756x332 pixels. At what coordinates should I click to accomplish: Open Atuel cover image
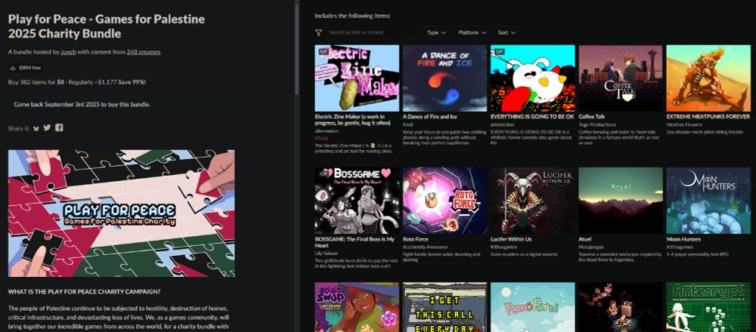click(621, 201)
